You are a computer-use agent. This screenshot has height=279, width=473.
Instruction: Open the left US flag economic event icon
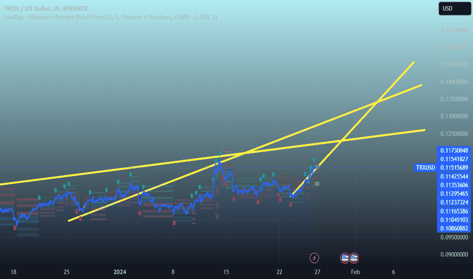click(x=345, y=258)
